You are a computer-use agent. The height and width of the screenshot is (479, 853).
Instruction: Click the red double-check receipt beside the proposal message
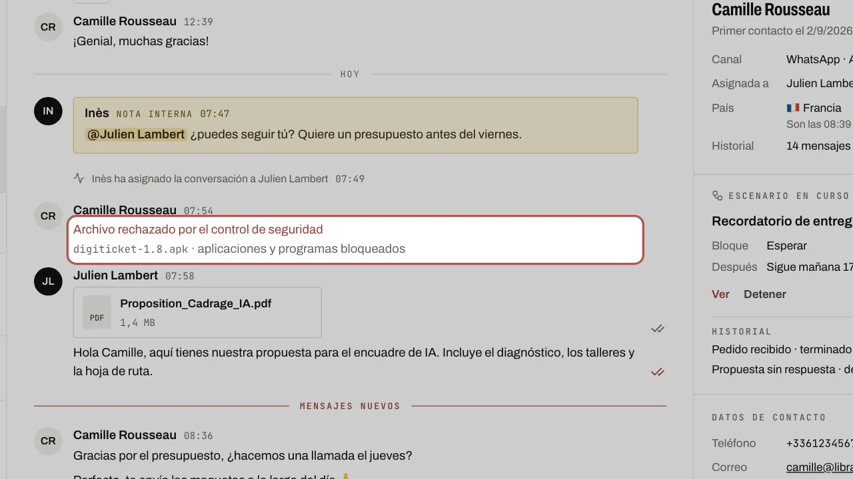pos(658,372)
